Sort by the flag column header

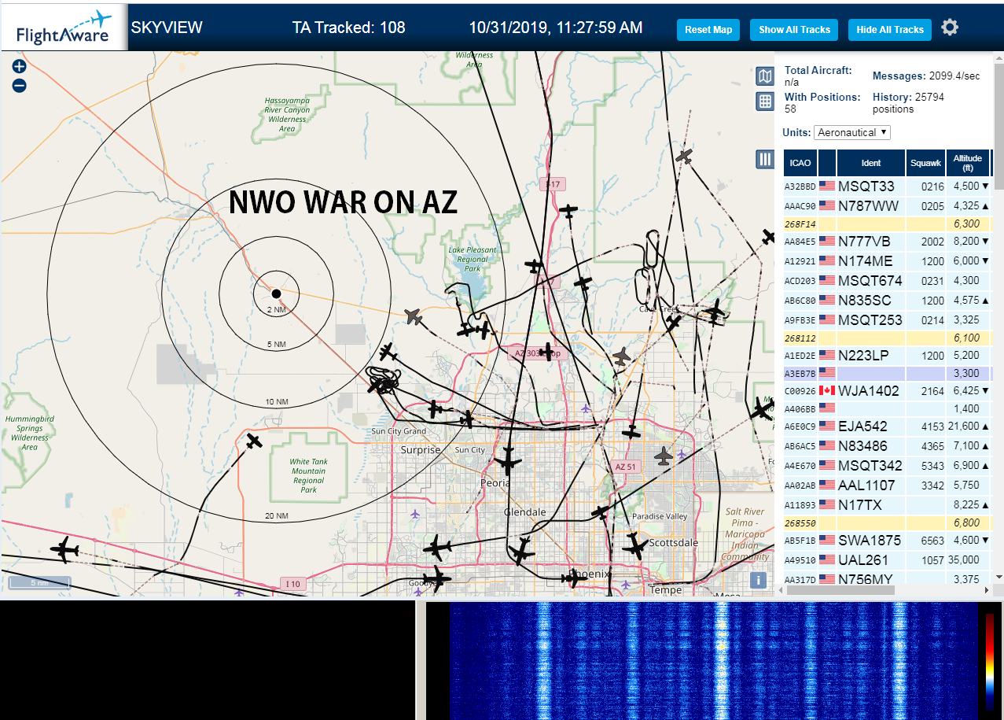pos(827,163)
